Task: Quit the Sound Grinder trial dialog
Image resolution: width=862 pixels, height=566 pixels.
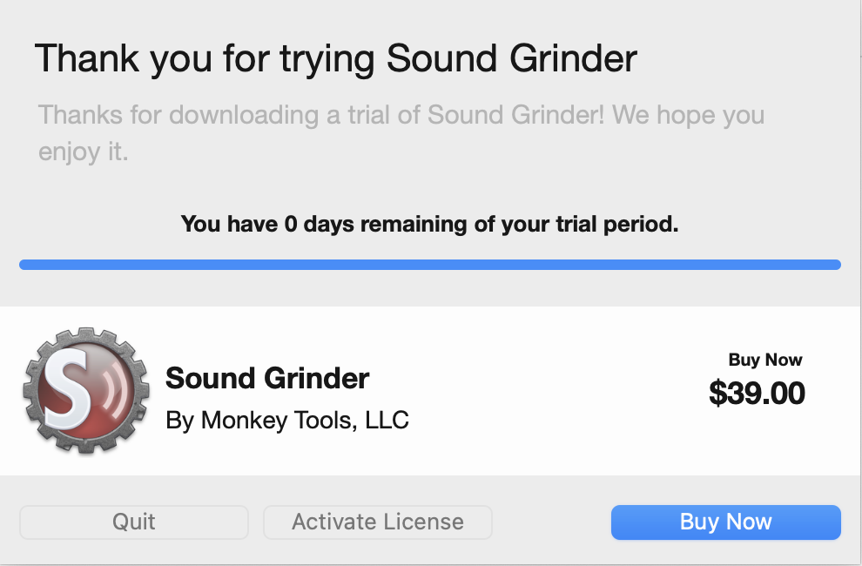Action: 133,522
